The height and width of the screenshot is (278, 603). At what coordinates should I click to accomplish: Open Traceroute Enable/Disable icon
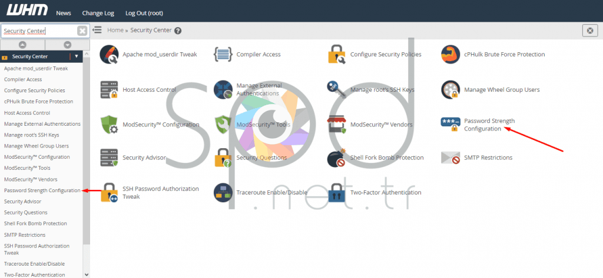(223, 193)
